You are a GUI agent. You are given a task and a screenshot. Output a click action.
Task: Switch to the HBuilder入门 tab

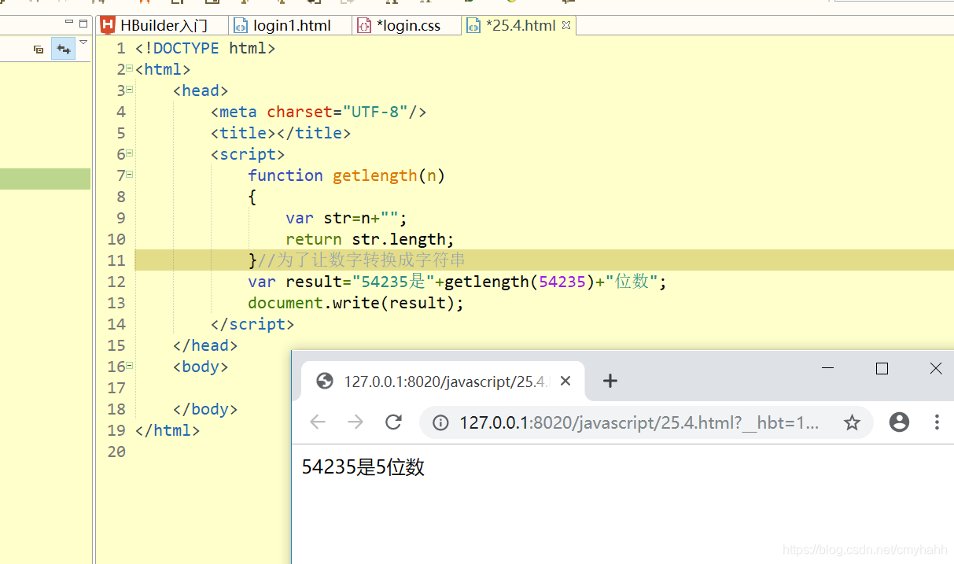tap(163, 25)
